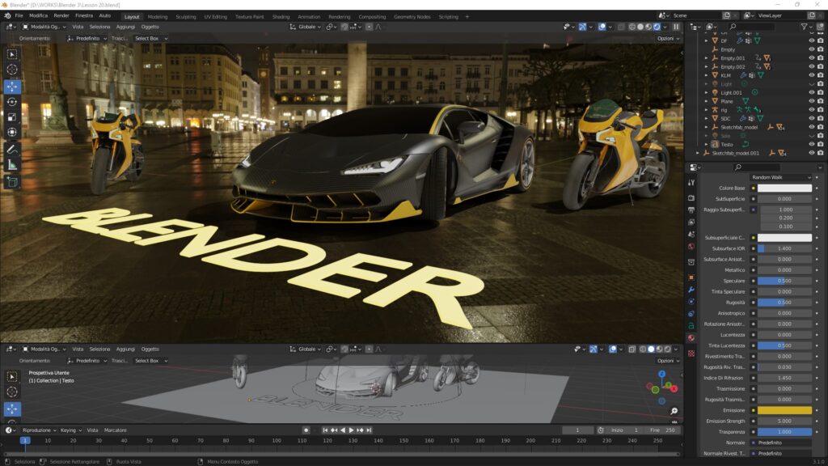Expand the KLM mesh in outliner
Image resolution: width=828 pixels, height=466 pixels.
[x=707, y=75]
